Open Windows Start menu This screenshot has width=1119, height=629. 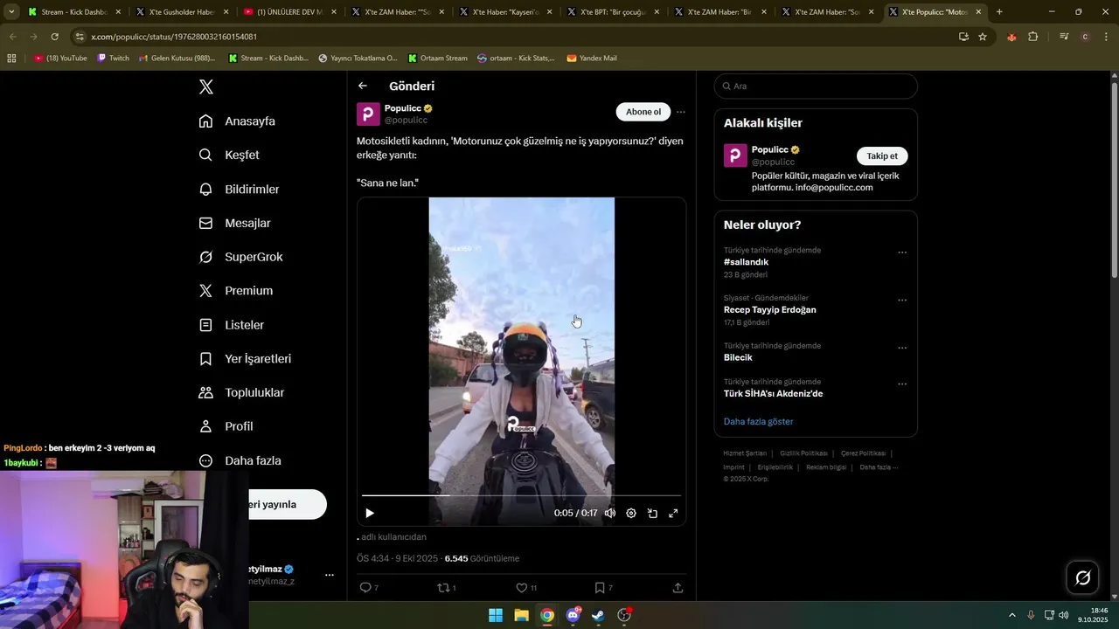[x=496, y=615]
